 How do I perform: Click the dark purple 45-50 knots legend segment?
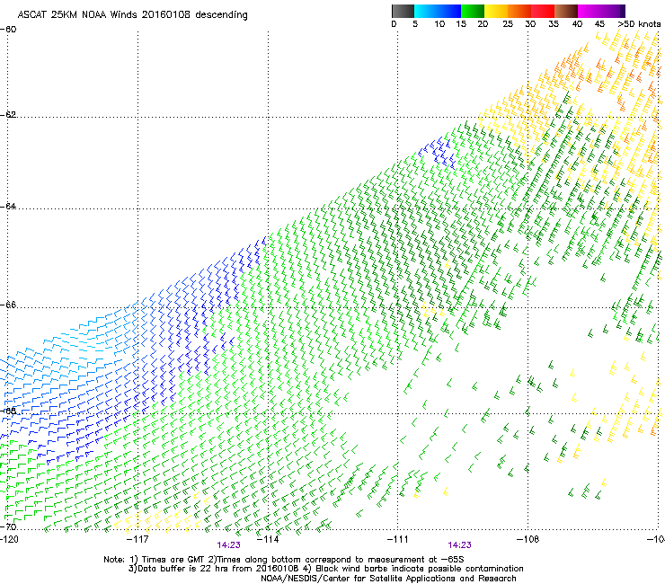click(x=613, y=11)
